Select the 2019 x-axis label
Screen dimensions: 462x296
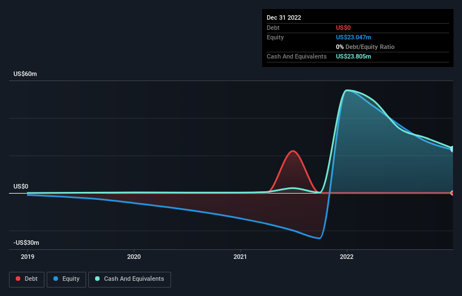pyautogui.click(x=28, y=257)
